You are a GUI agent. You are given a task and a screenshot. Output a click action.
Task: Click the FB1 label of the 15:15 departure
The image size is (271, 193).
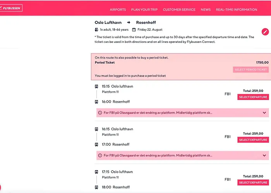pyautogui.click(x=228, y=94)
